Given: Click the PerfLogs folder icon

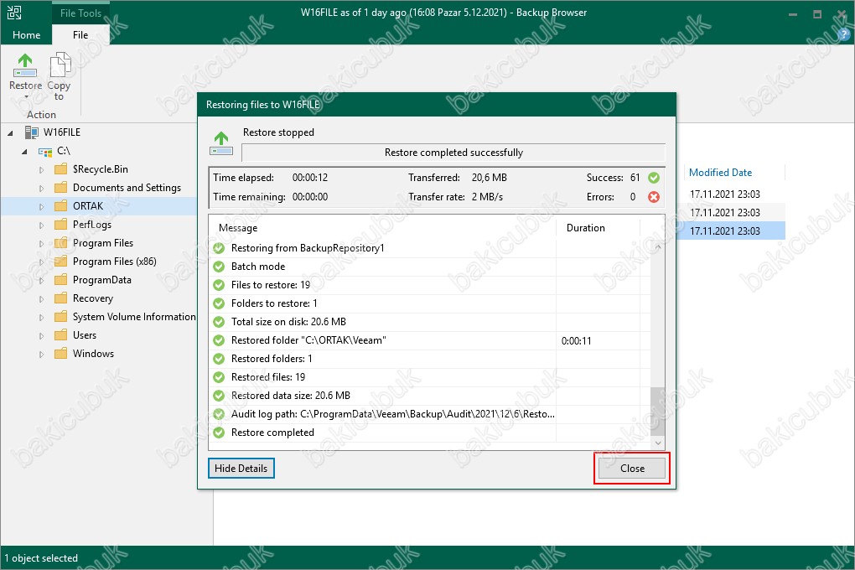Looking at the screenshot, I should click(61, 224).
